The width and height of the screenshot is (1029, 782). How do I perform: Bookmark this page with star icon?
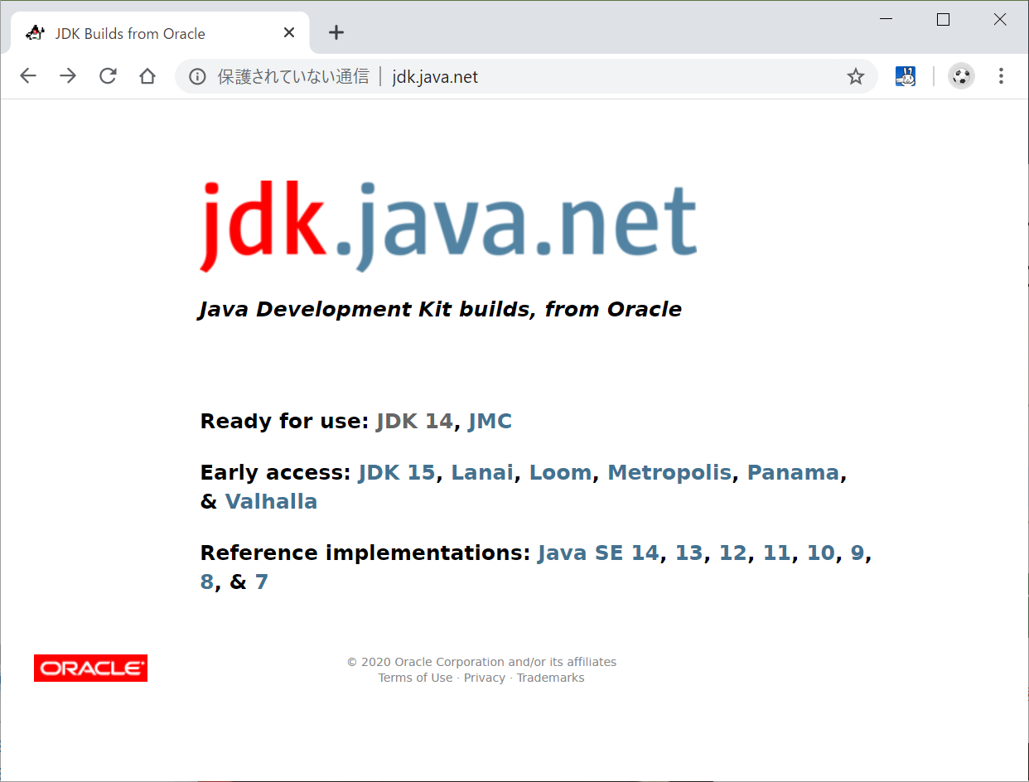coord(856,77)
